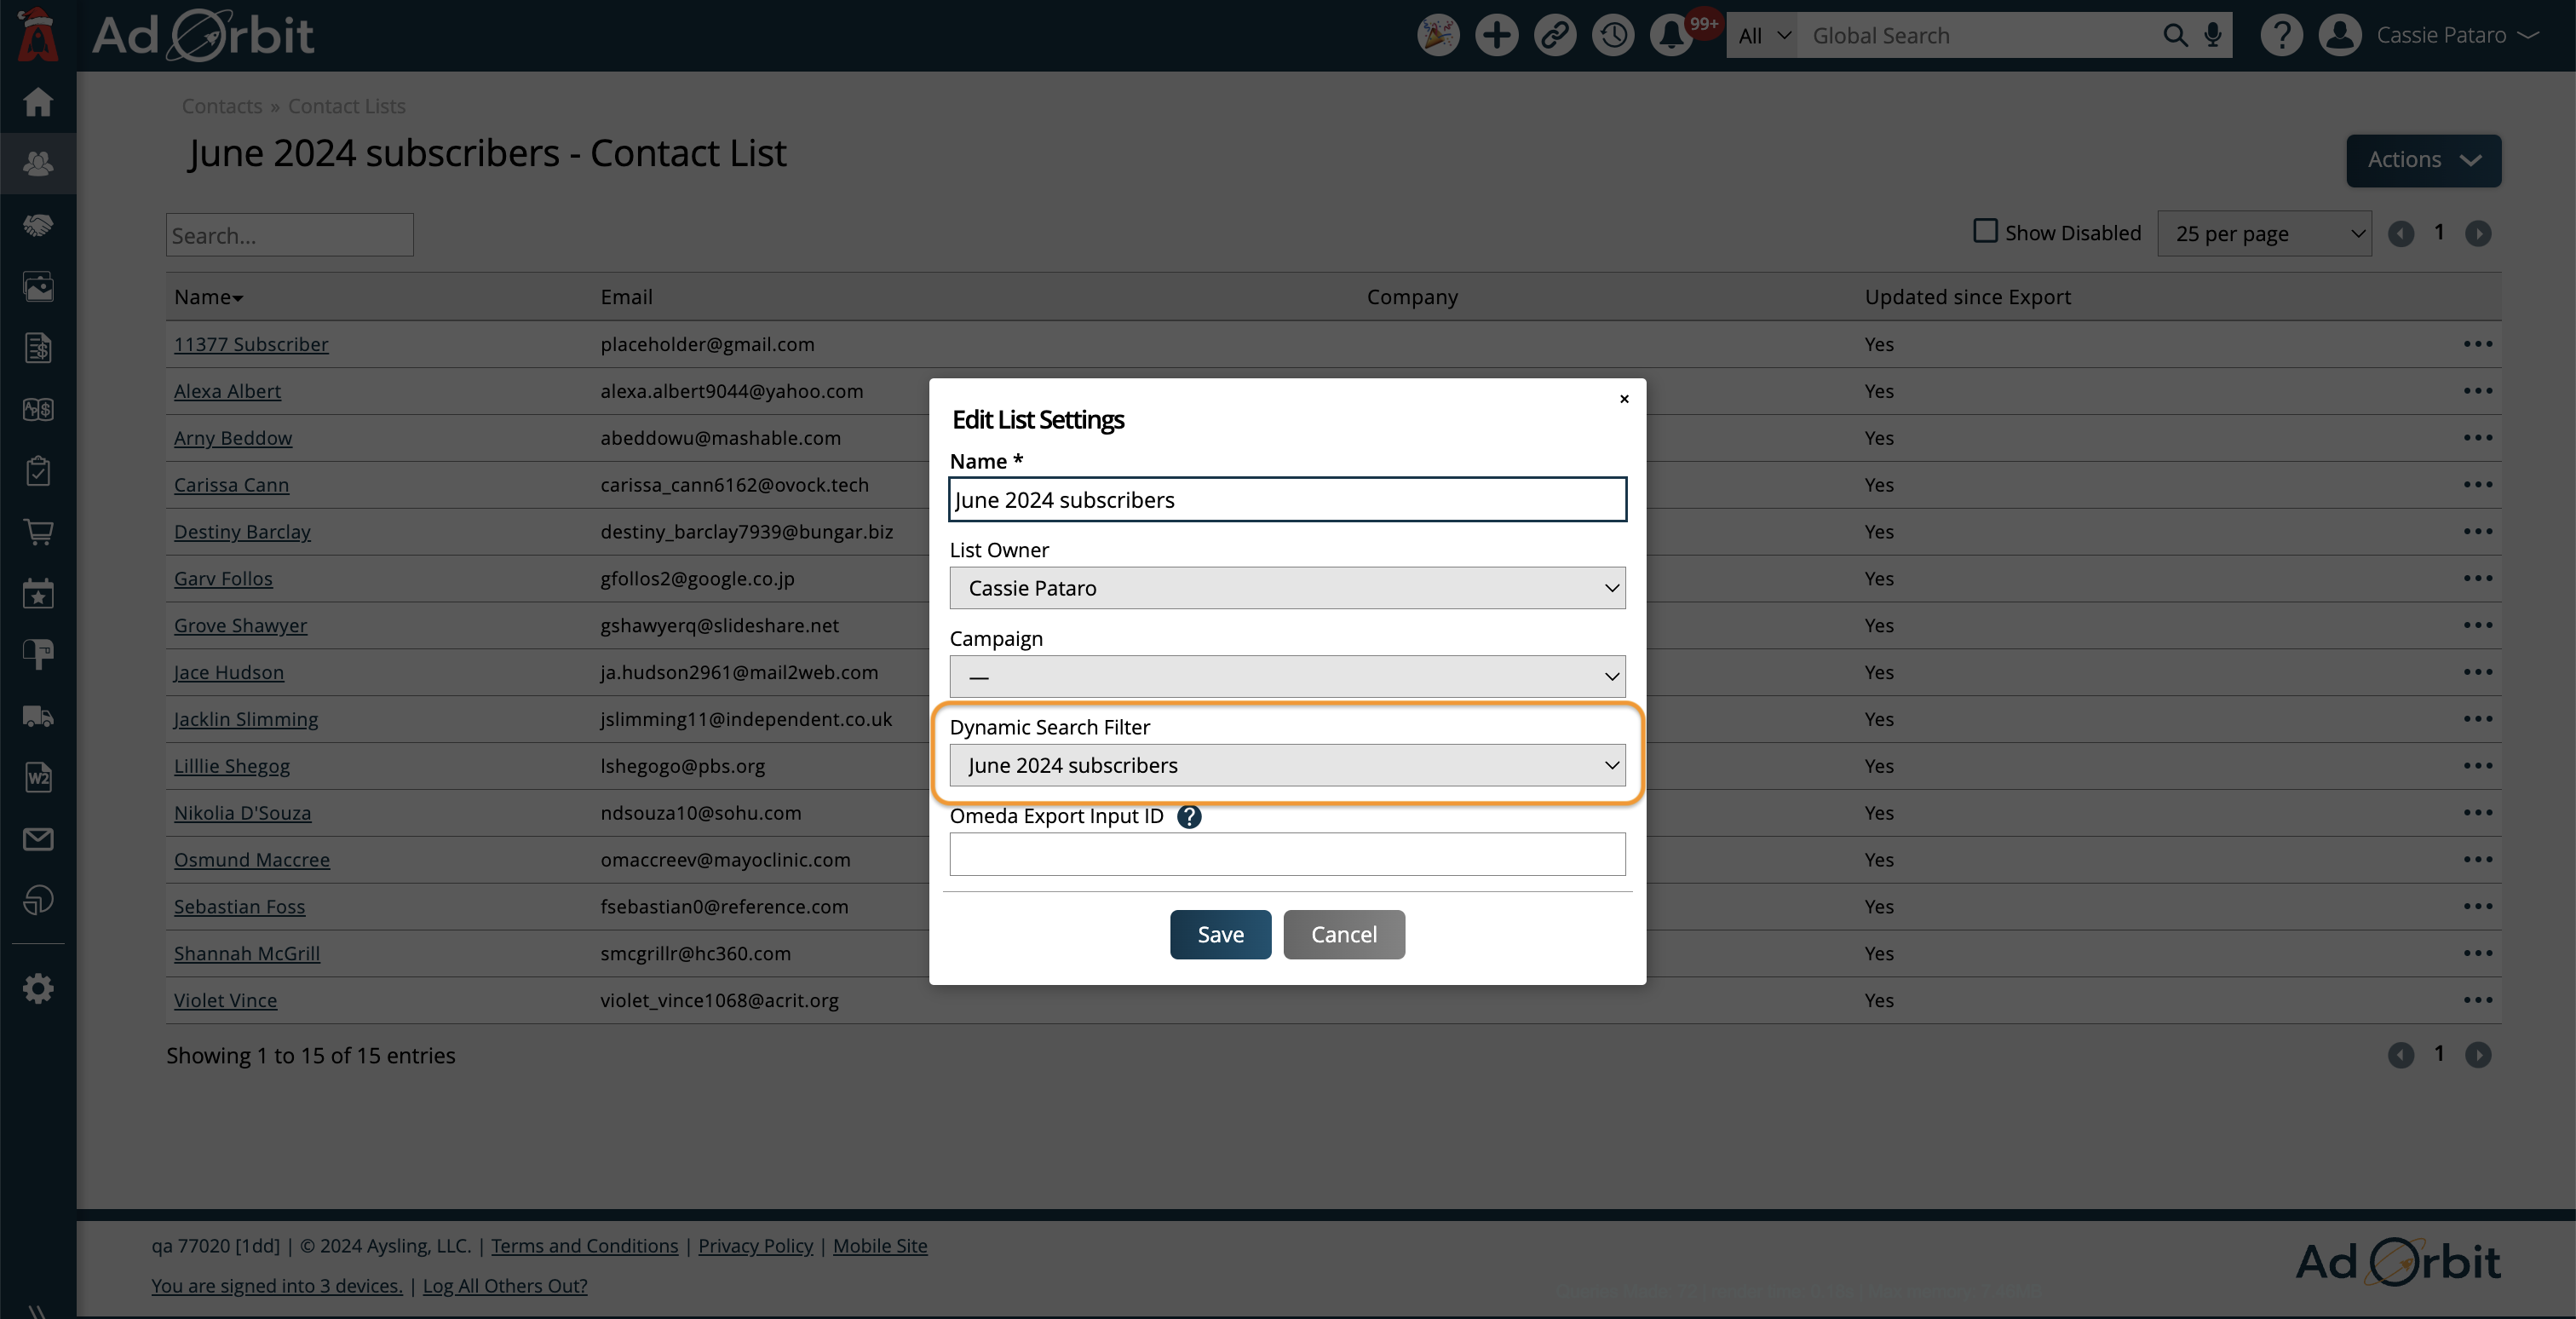The image size is (2576, 1319).
Task: Open the settings gear sidebar icon
Action: (38, 988)
